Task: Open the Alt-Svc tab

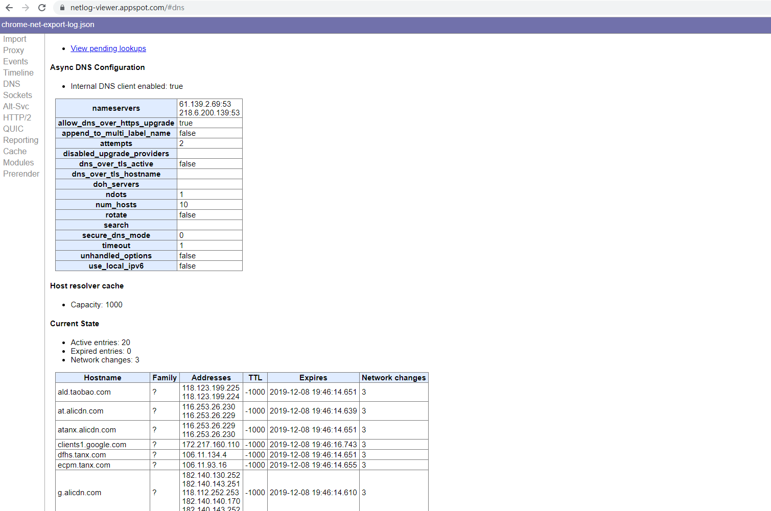Action: 16,107
